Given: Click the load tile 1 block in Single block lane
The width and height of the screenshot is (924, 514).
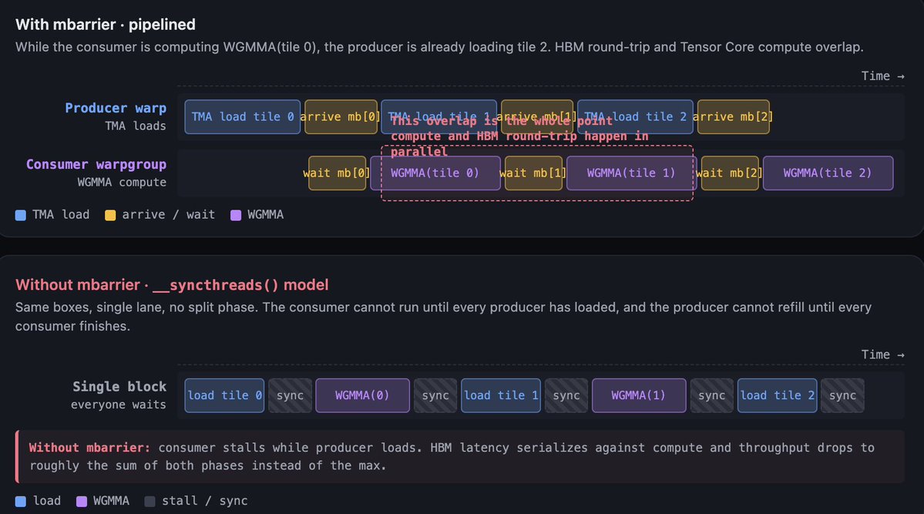Looking at the screenshot, I should [501, 395].
